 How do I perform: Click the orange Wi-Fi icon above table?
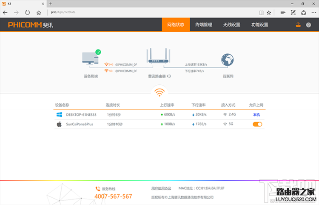click(159, 92)
